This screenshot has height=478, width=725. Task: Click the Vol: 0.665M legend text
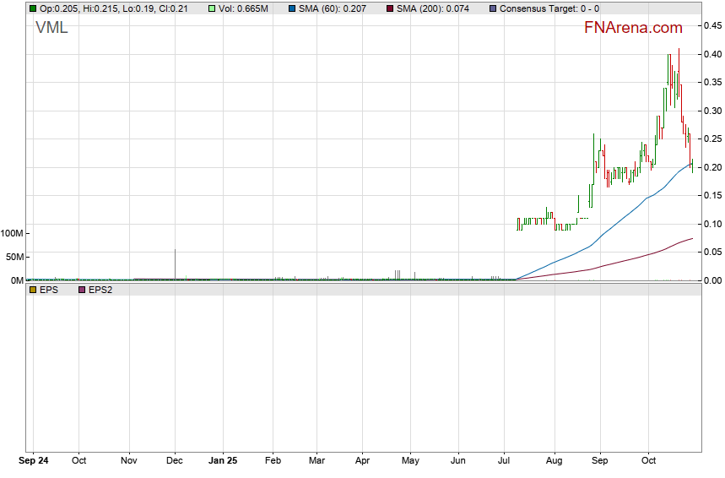tap(246, 8)
